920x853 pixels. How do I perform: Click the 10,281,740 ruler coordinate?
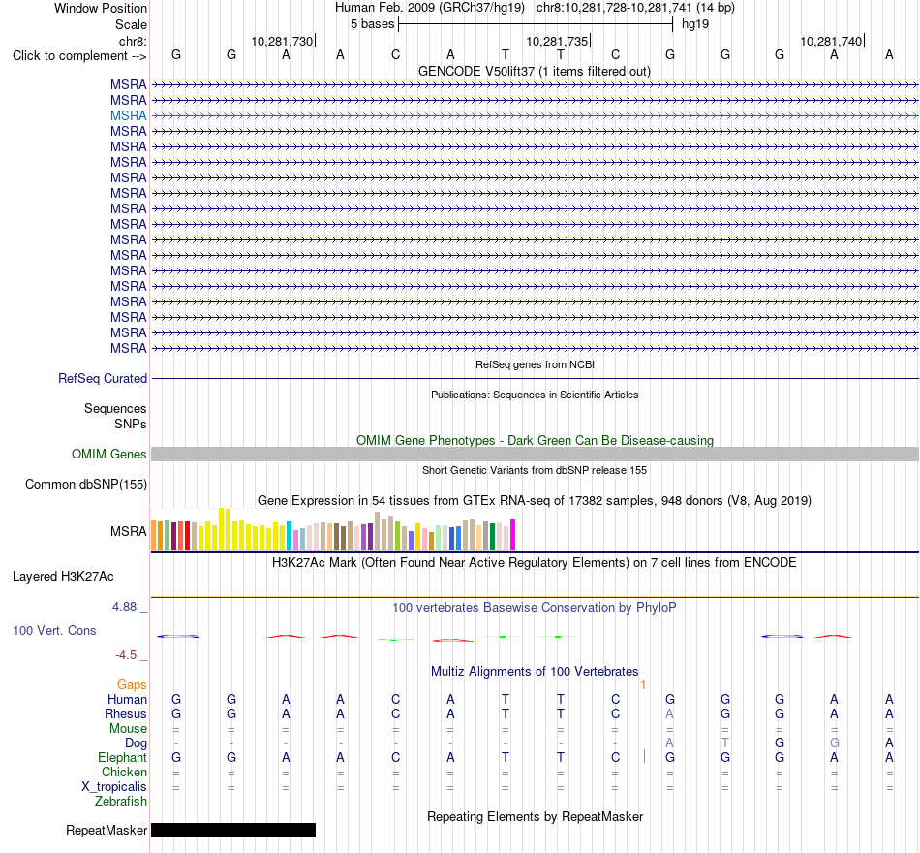(x=832, y=41)
